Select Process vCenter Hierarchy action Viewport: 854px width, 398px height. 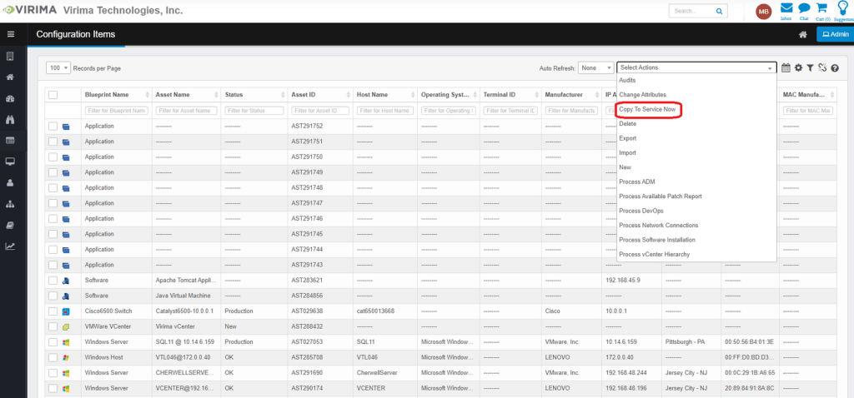point(654,254)
